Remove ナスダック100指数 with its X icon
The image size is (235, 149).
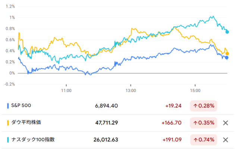[225, 140]
